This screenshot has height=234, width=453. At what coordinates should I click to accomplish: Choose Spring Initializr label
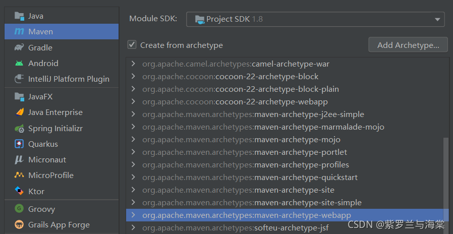tap(55, 128)
